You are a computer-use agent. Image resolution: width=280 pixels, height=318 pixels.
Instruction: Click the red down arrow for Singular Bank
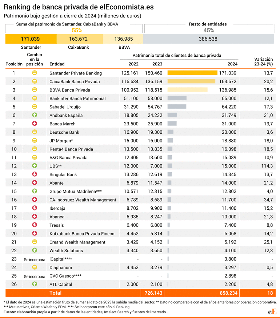35,174
